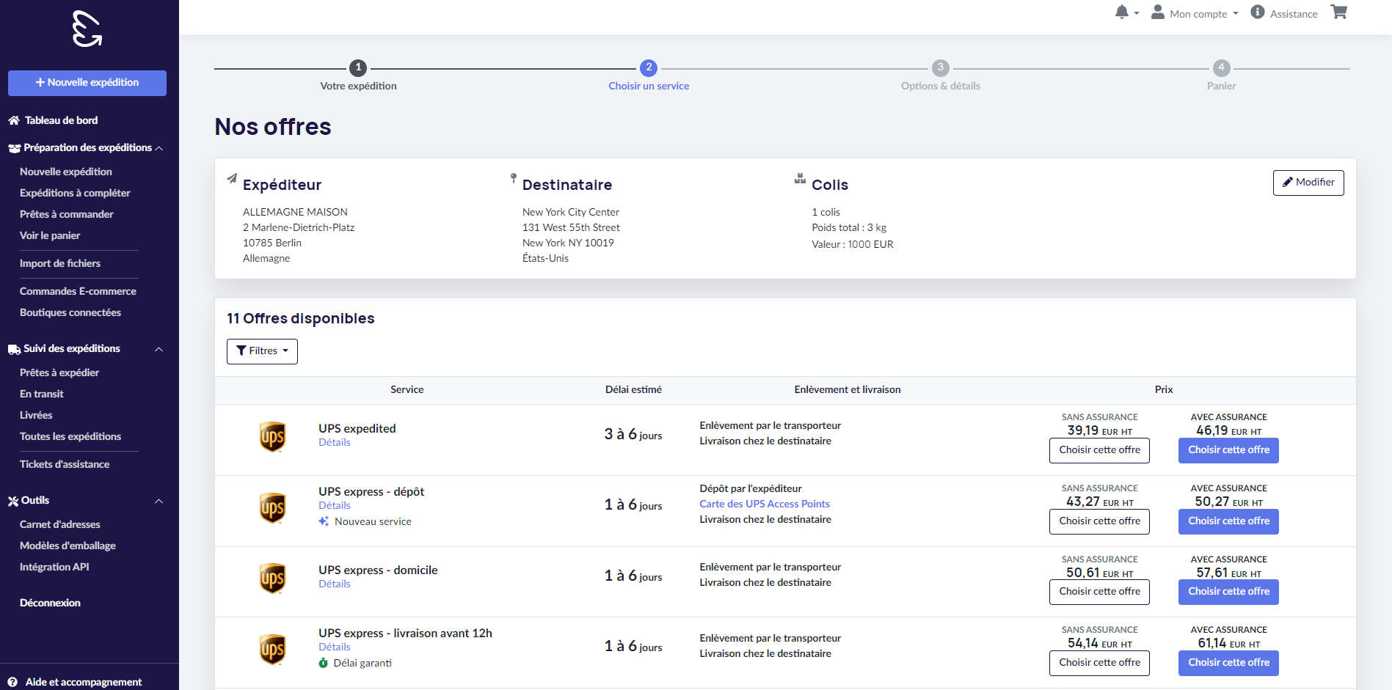Open Carnet d'adresses
This screenshot has height=690, width=1392.
60,524
